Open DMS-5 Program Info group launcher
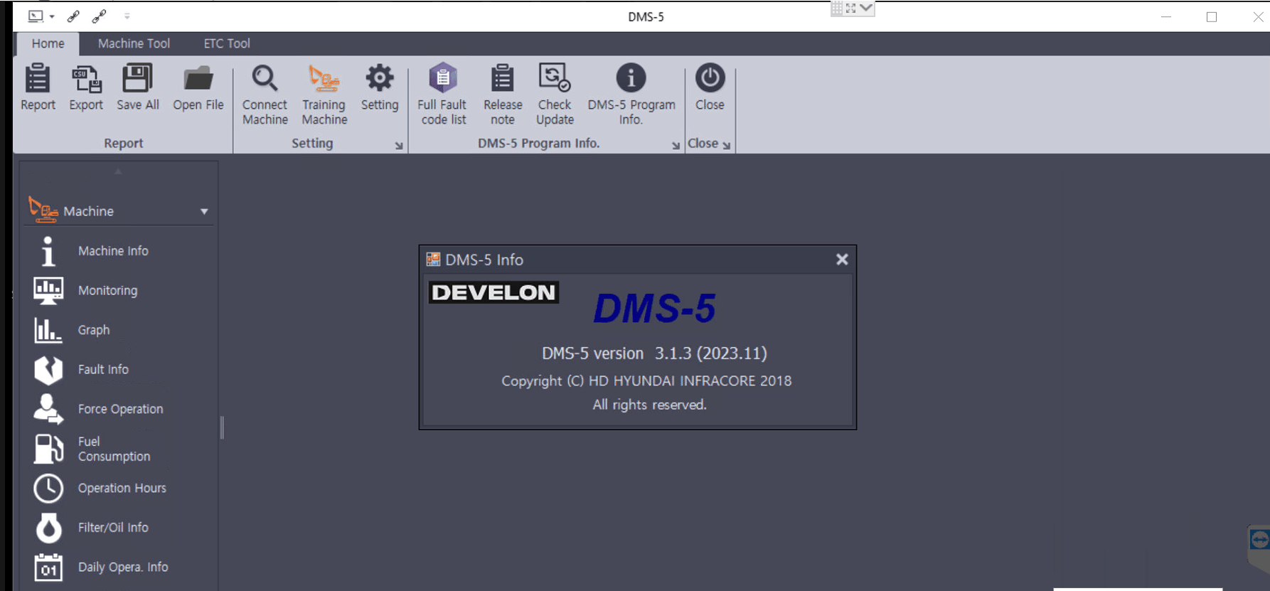1270x591 pixels. (x=676, y=145)
